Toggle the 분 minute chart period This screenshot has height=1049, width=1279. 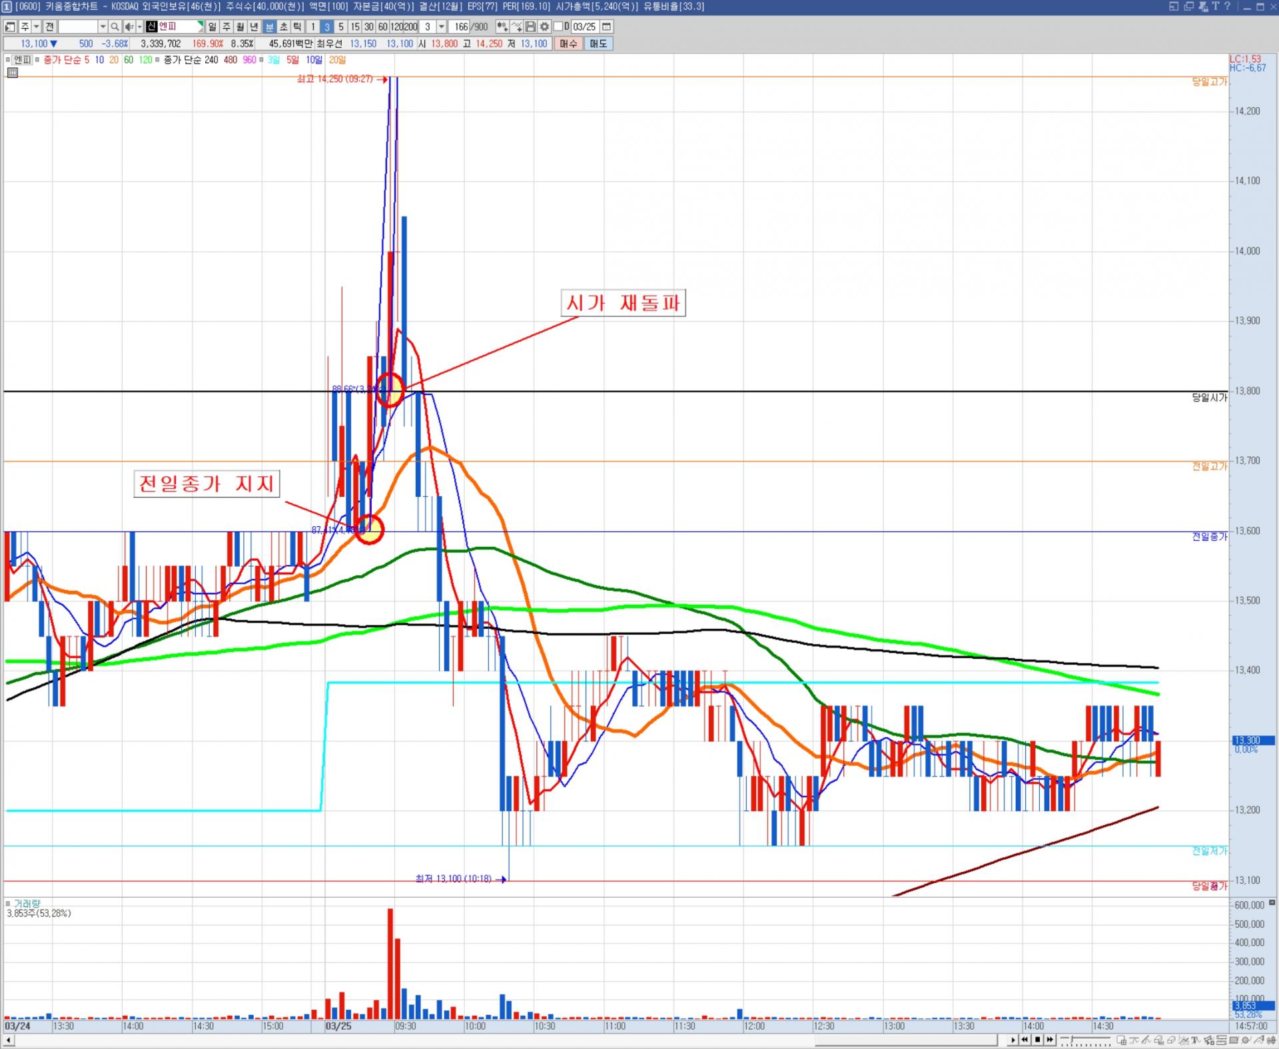coord(269,27)
